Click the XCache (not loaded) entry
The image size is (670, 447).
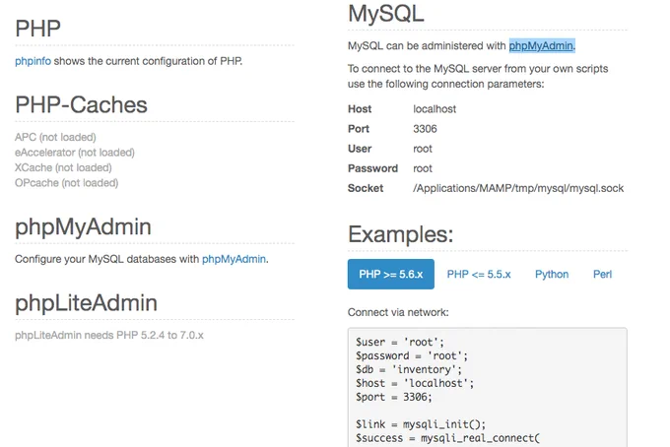63,167
